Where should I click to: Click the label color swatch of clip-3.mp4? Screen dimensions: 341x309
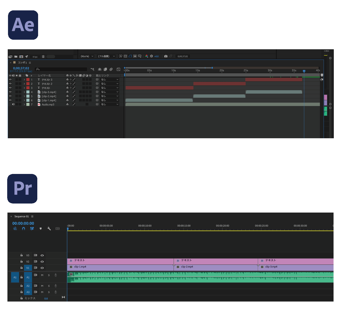[28, 92]
